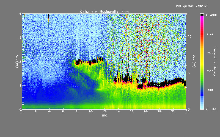Click the '0' tick on kft axis

click(189, 109)
